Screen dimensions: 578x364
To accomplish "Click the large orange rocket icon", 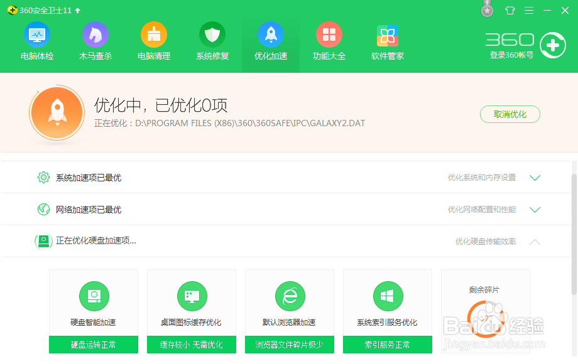I will 57,112.
